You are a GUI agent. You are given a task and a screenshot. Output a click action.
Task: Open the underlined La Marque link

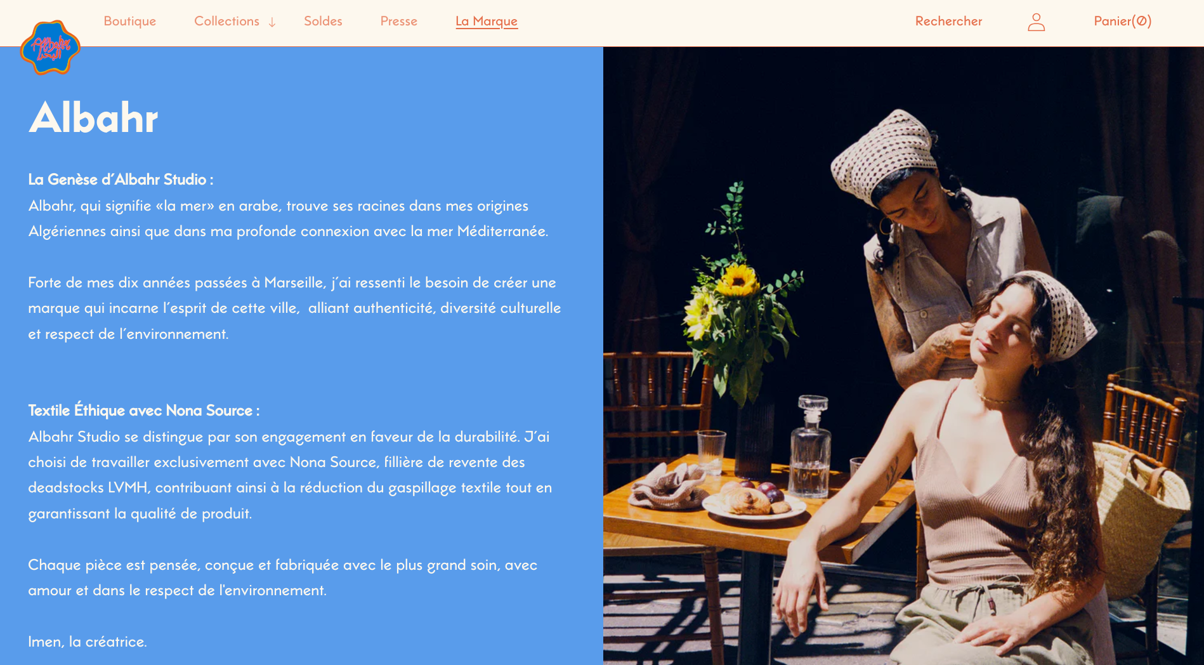(487, 22)
